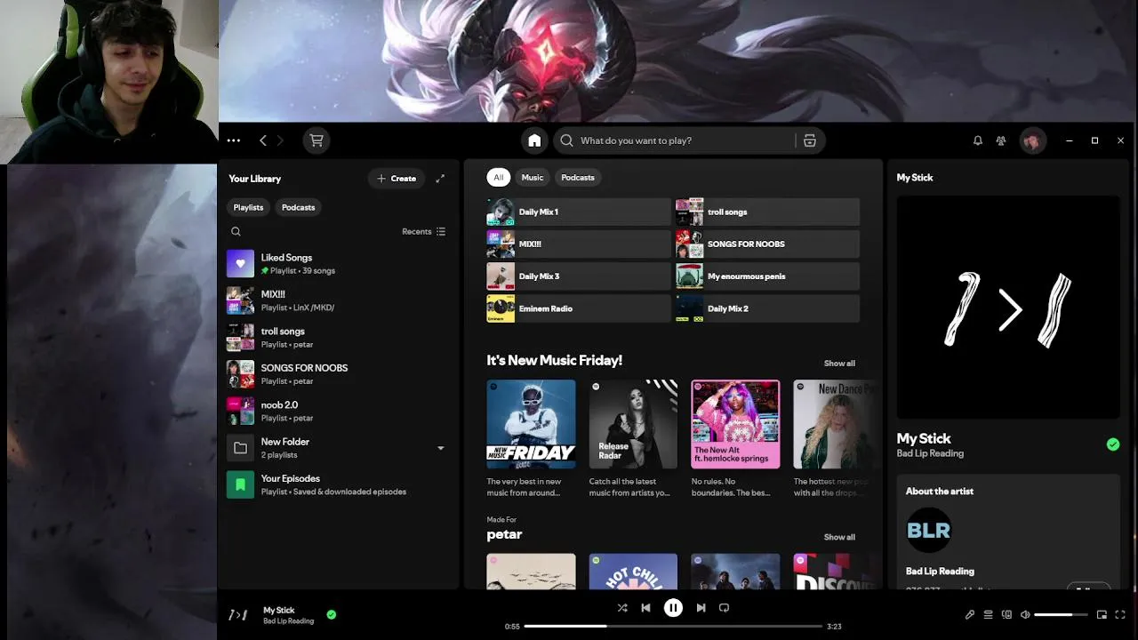Open the Daily Mix 3 shortcut
1138x640 pixels.
pyautogui.click(x=578, y=276)
